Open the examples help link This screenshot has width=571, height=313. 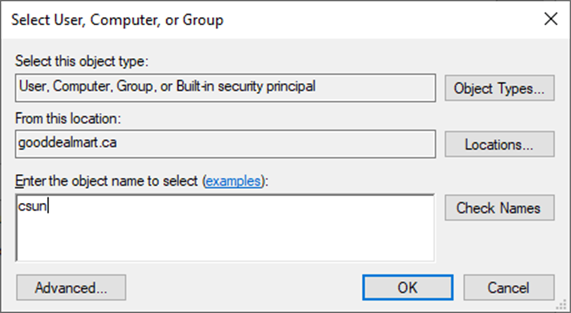point(233,181)
